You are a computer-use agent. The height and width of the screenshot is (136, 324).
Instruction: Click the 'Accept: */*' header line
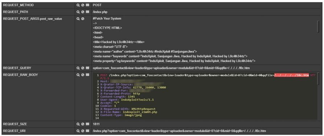(x=110, y=103)
